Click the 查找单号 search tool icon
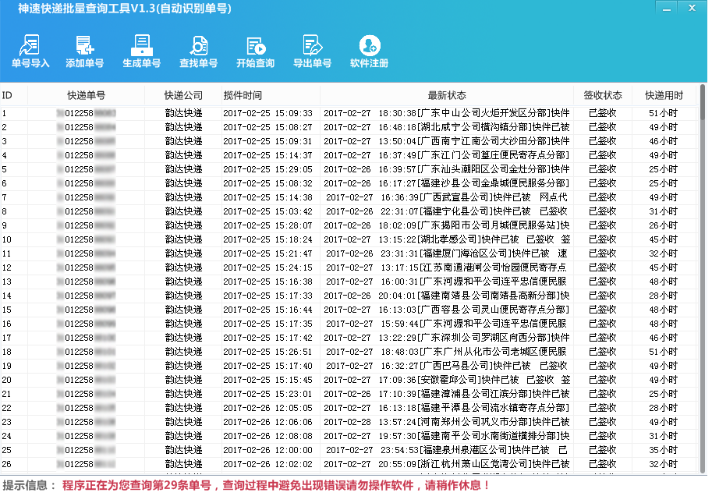712x496 pixels. click(x=199, y=48)
